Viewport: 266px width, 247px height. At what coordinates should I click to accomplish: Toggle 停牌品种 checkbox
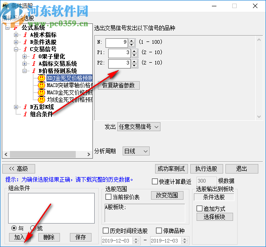coord(159,230)
